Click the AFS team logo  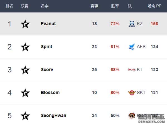pyautogui.click(x=132, y=47)
